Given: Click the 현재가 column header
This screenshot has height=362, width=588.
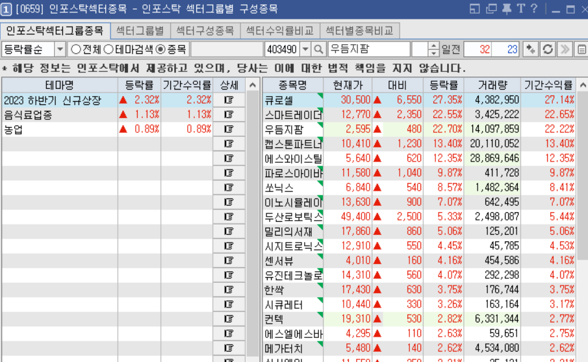Looking at the screenshot, I should point(348,86).
